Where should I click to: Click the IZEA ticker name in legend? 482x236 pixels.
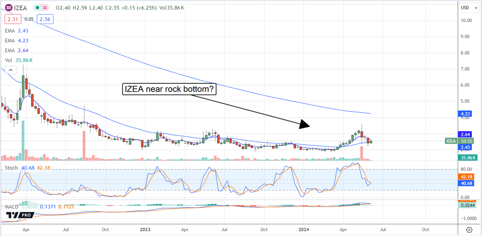(20, 8)
